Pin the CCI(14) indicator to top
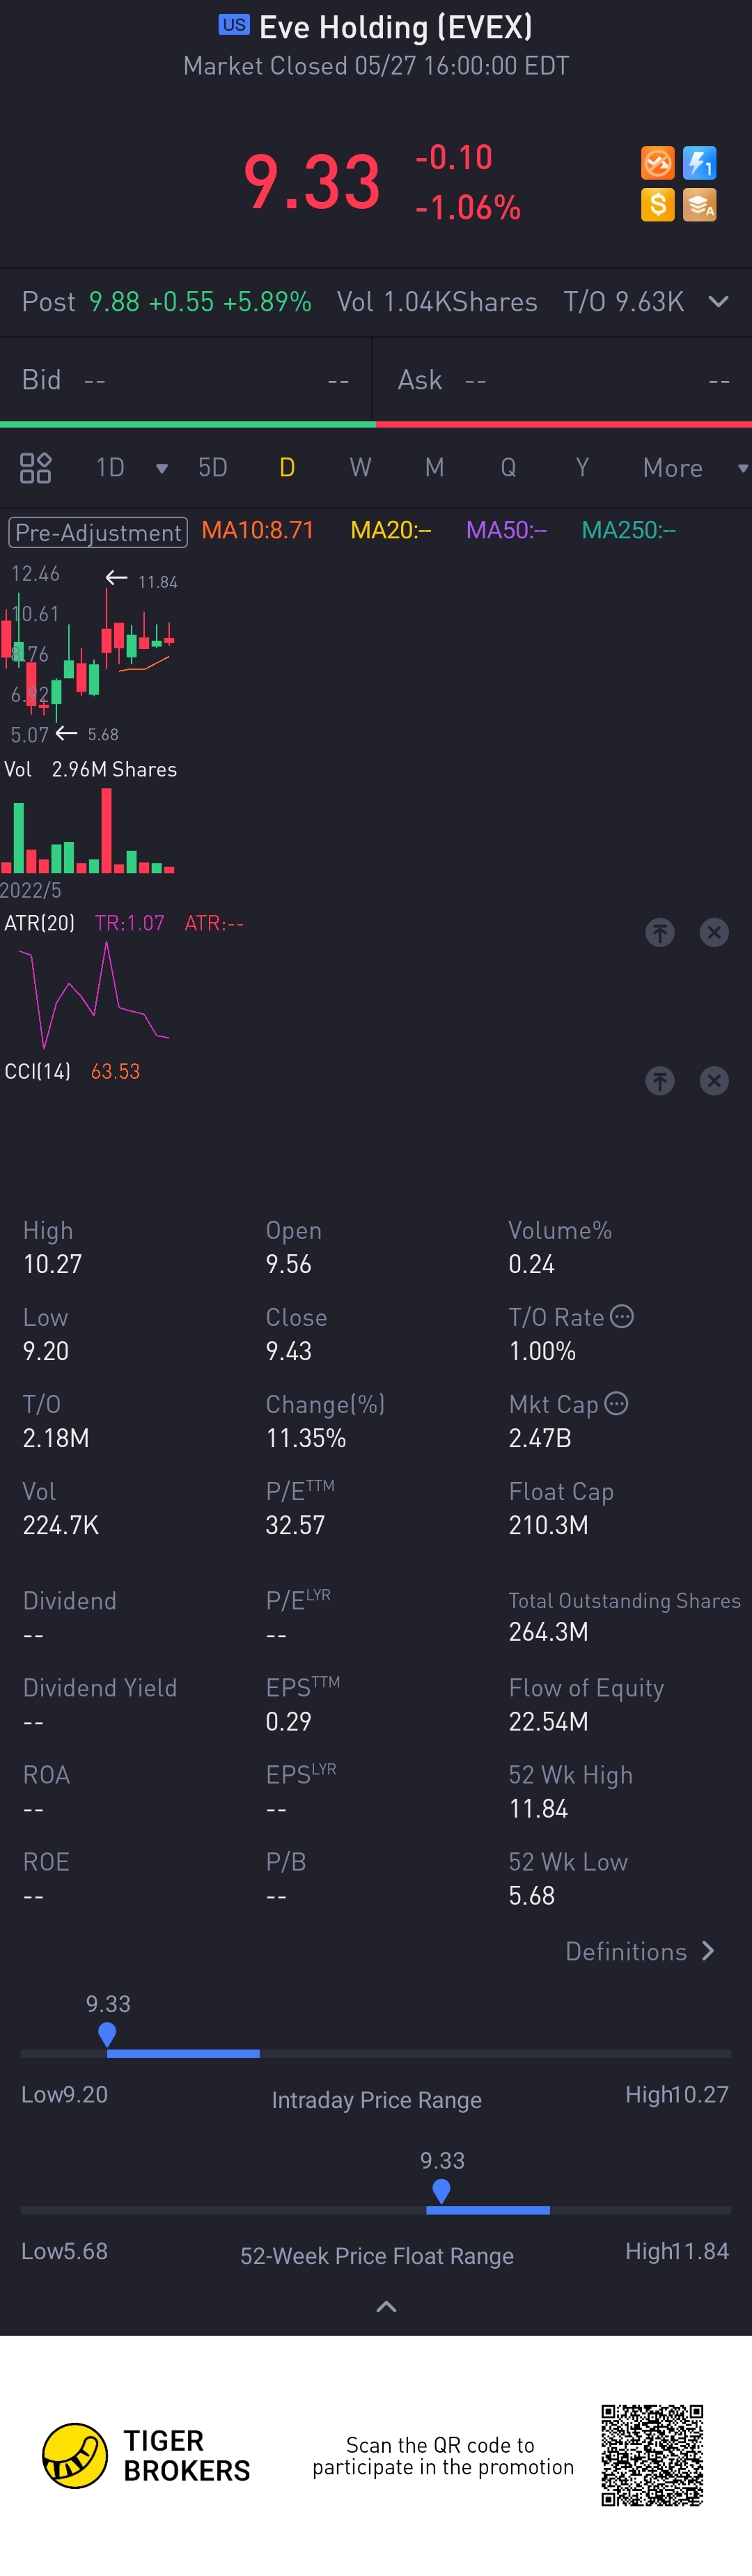This screenshot has width=752, height=2576. (660, 1081)
